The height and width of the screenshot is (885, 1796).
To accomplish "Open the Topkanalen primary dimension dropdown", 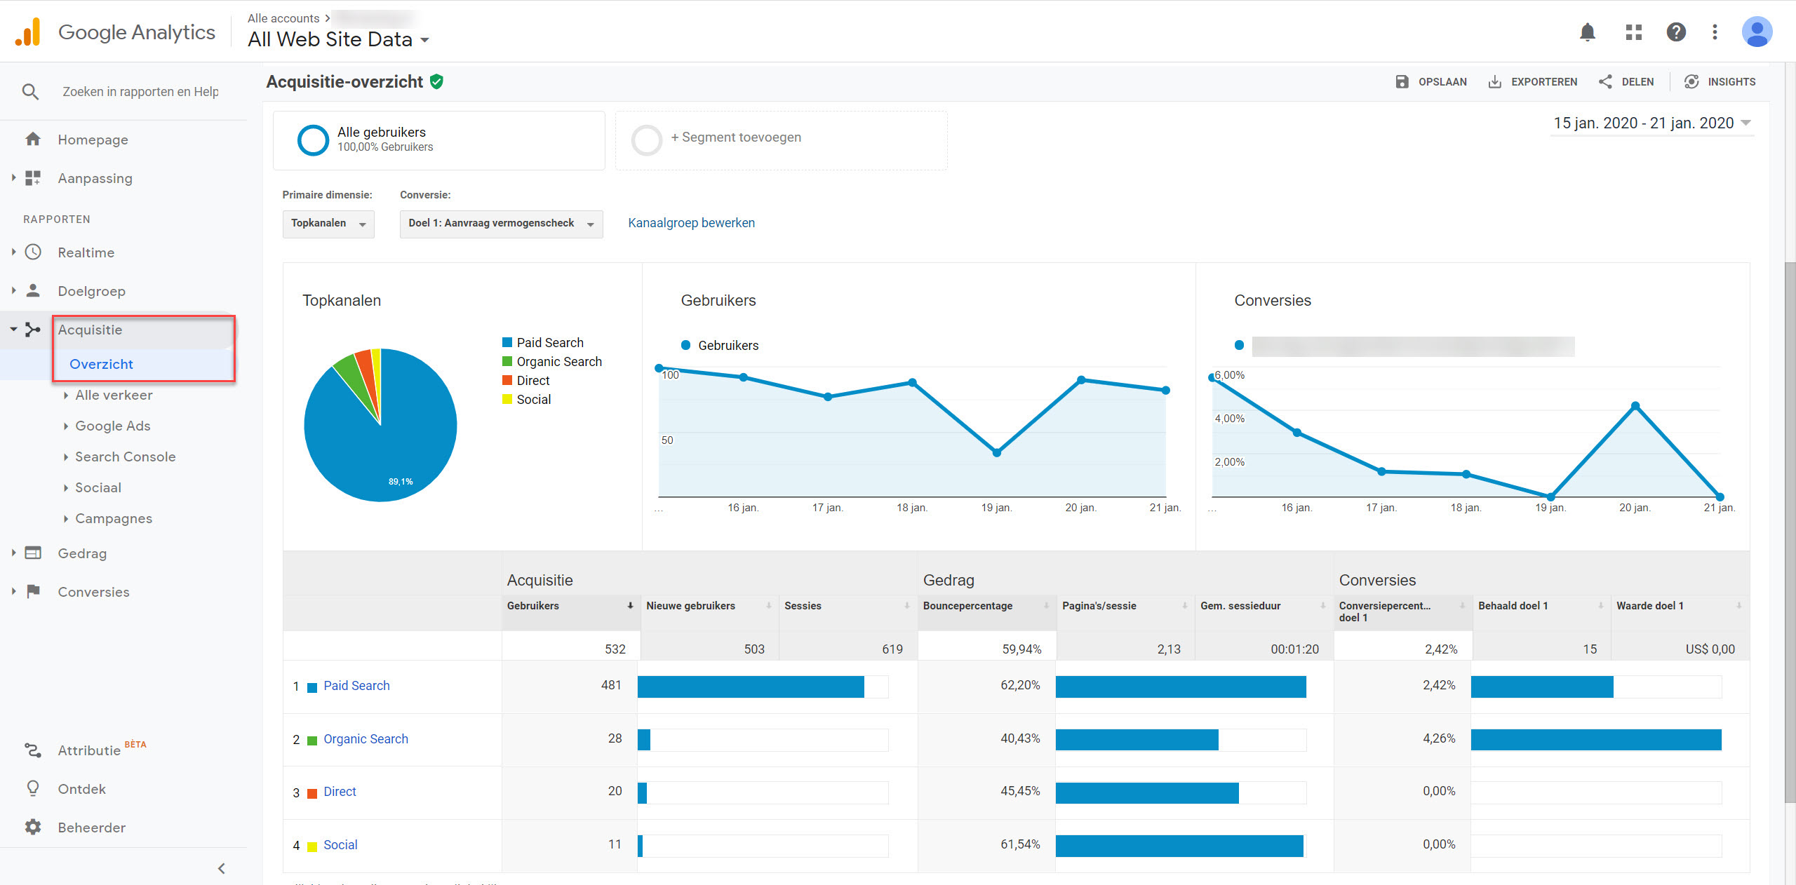I will pyautogui.click(x=328, y=224).
